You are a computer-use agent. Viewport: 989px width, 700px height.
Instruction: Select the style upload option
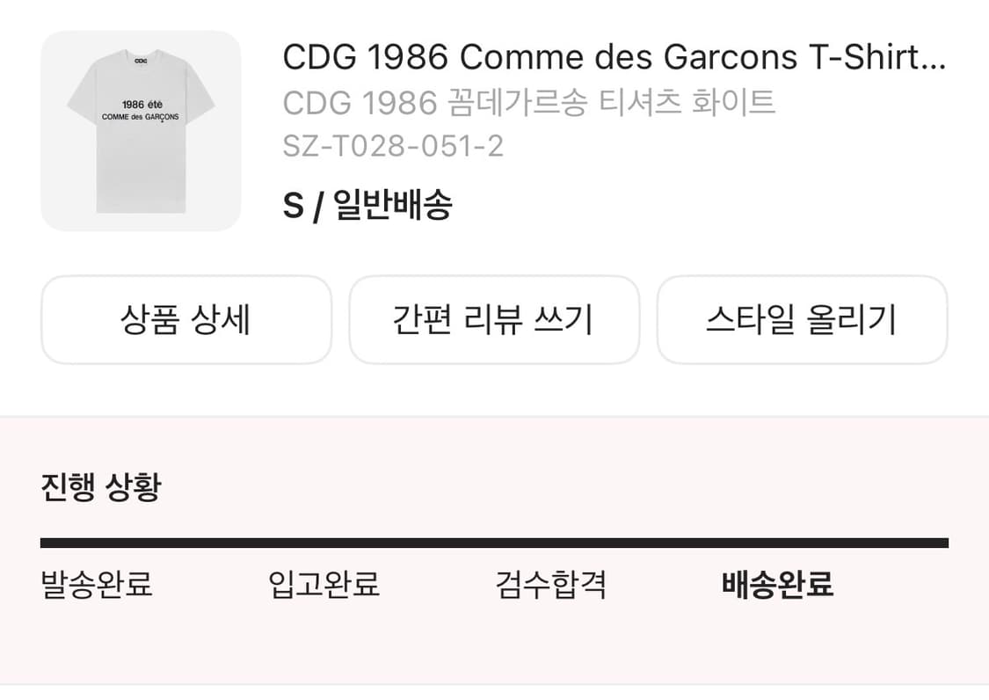click(802, 320)
